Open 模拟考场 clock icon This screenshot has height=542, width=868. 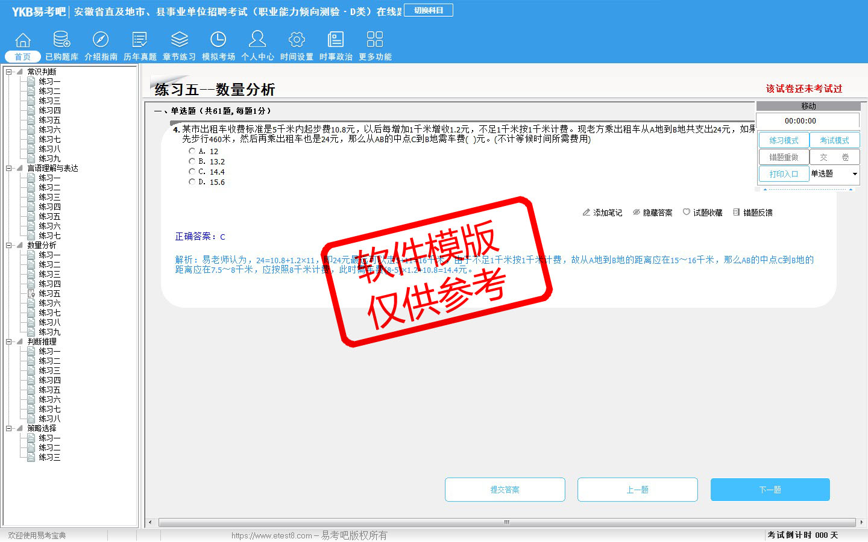click(218, 40)
